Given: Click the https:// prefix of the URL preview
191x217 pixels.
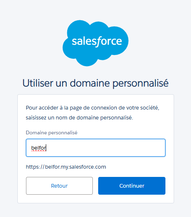Looking at the screenshot, I should pos(35,167).
